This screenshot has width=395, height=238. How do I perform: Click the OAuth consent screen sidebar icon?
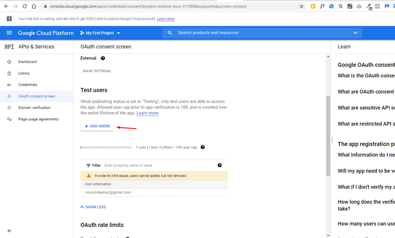click(9, 96)
